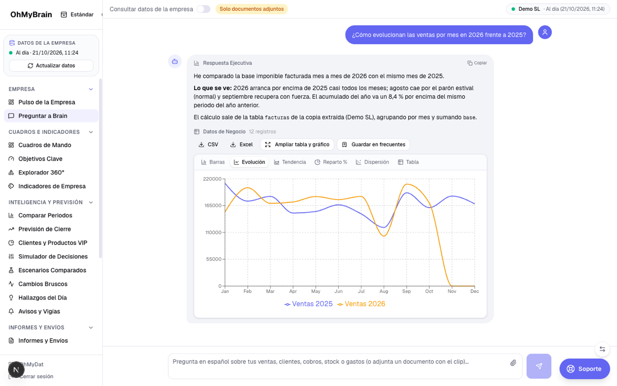Switch to the Reparto % tab
This screenshot has width=617, height=386.
click(x=331, y=162)
